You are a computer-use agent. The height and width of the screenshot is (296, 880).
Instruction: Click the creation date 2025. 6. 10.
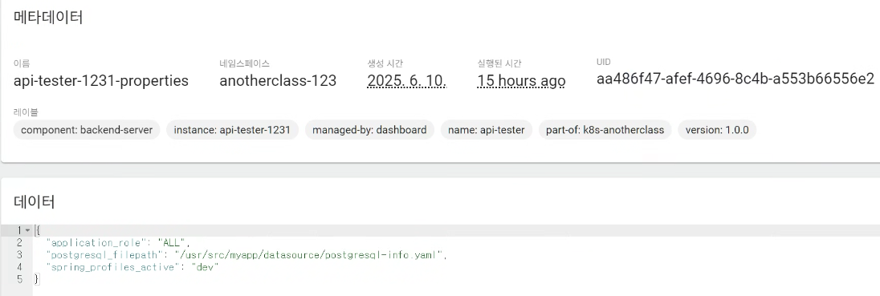tap(407, 81)
